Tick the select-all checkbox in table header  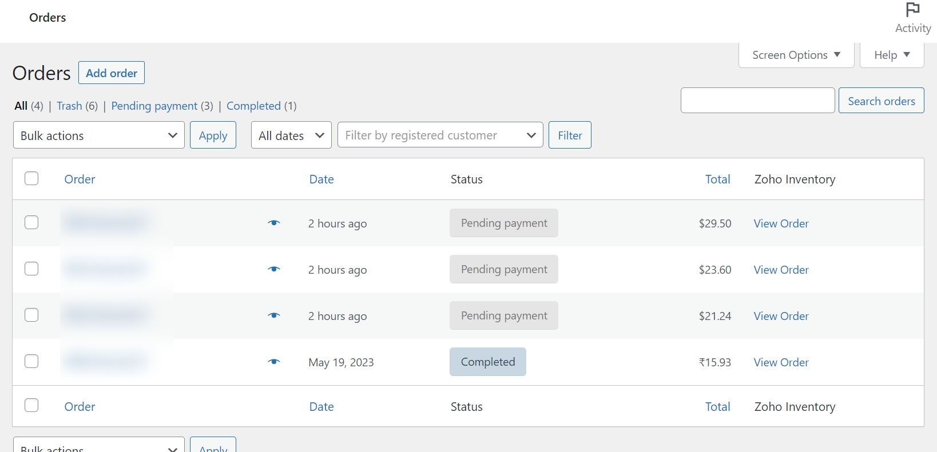[x=31, y=178]
